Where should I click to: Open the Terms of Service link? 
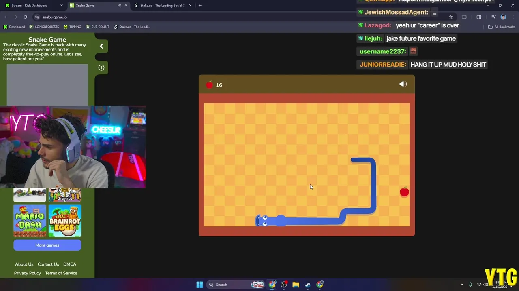tap(61, 273)
